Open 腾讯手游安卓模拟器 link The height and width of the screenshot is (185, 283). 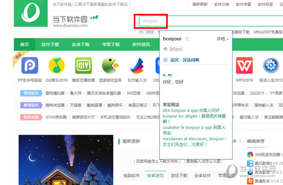[104, 93]
